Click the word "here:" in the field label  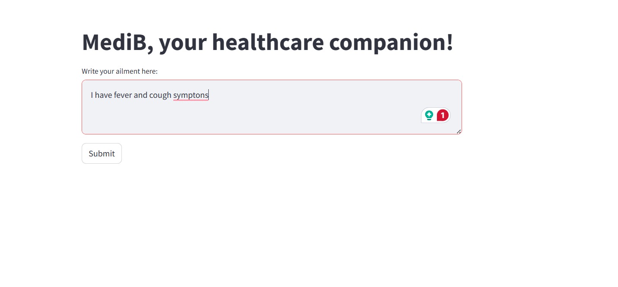click(150, 71)
